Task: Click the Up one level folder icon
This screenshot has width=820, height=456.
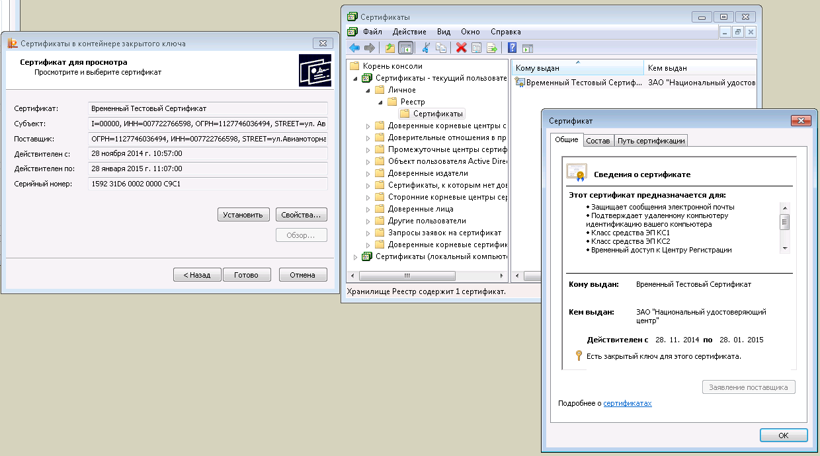Action: tap(390, 48)
